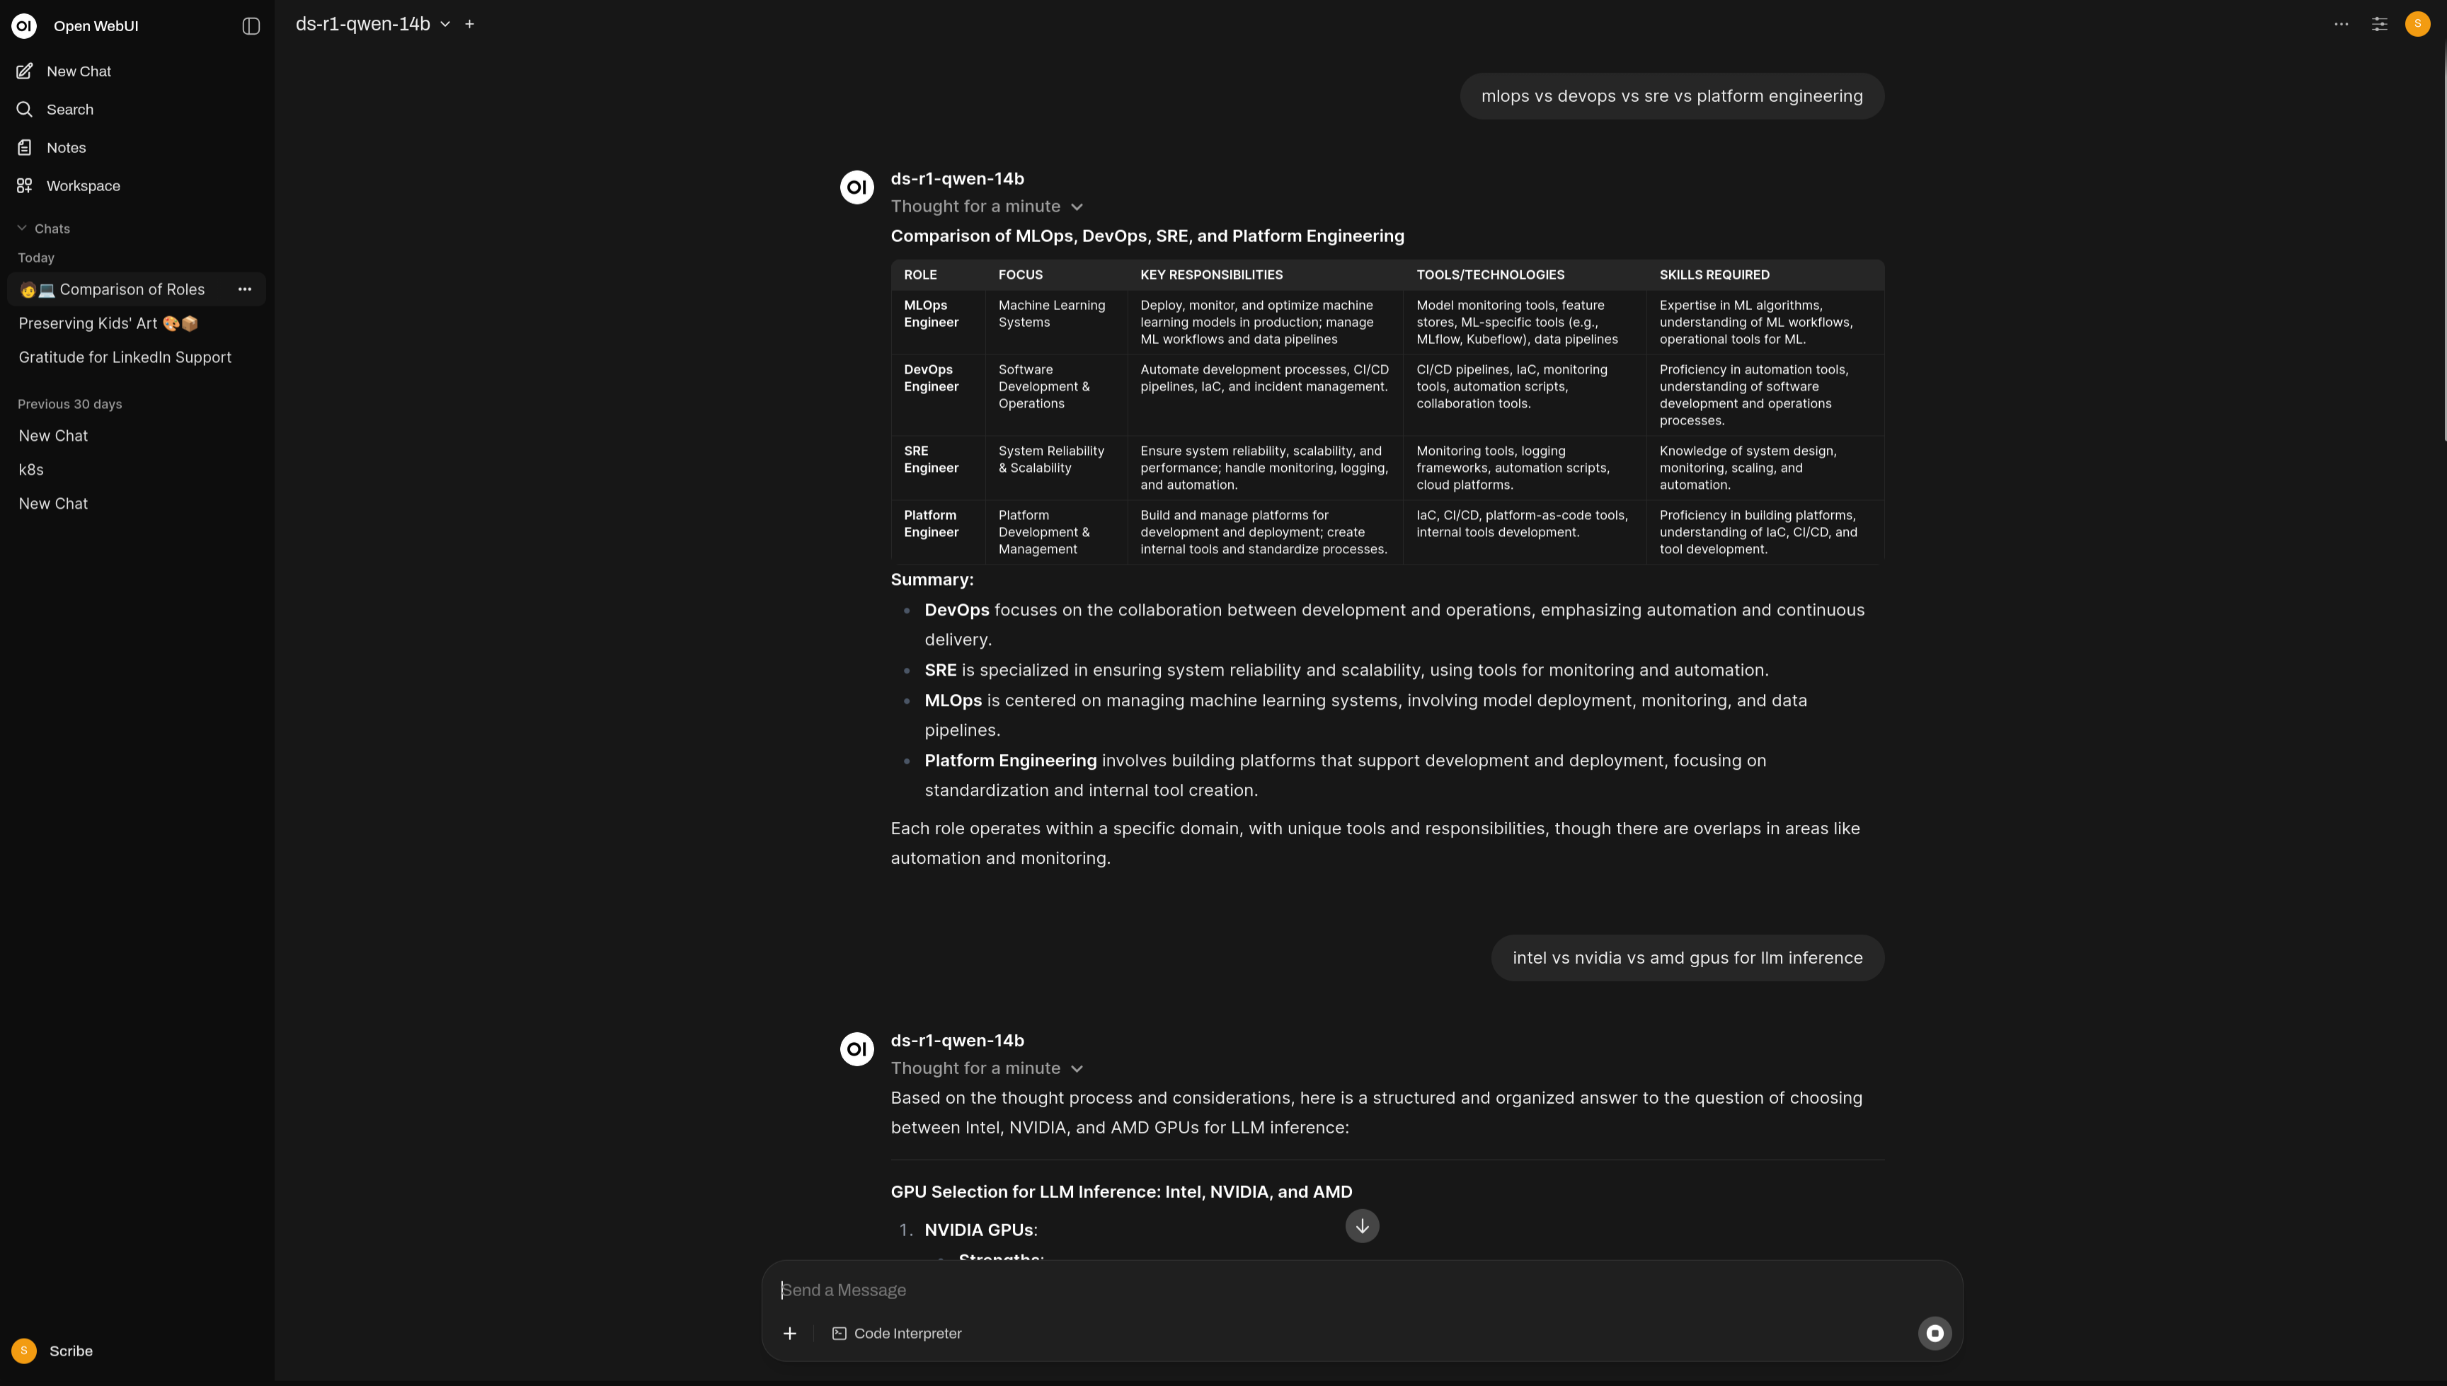Open the three-dot menu in the top bar
This screenshot has height=1386, width=2447.
(2342, 24)
